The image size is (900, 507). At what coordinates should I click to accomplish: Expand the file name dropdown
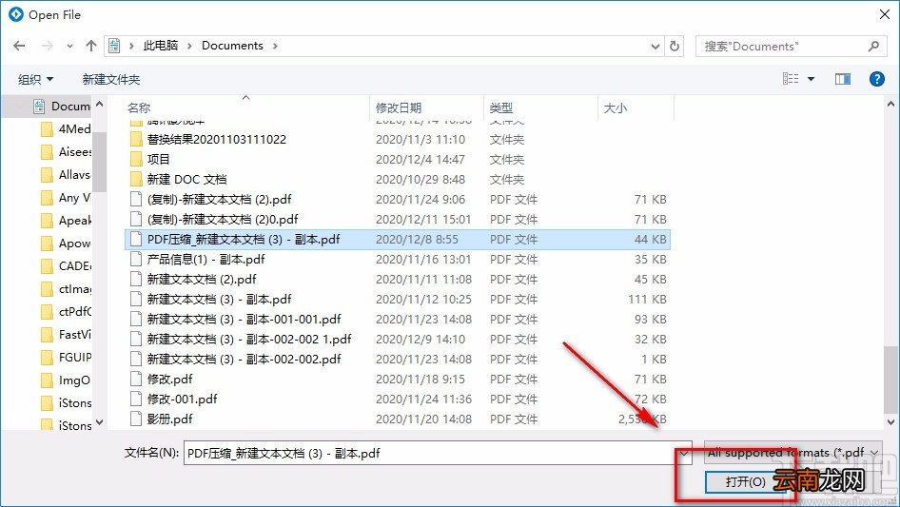tap(684, 453)
